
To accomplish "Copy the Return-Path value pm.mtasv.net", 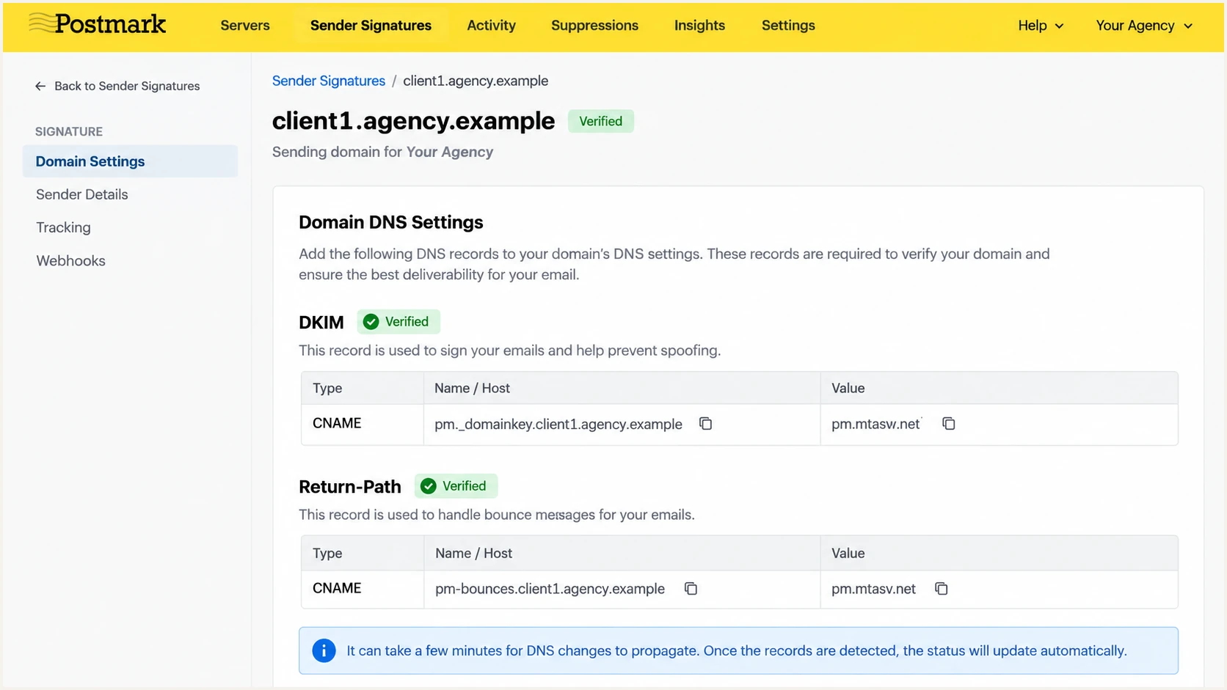I will [941, 589].
